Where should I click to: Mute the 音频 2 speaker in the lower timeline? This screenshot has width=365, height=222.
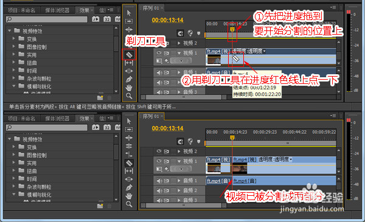point(159,190)
